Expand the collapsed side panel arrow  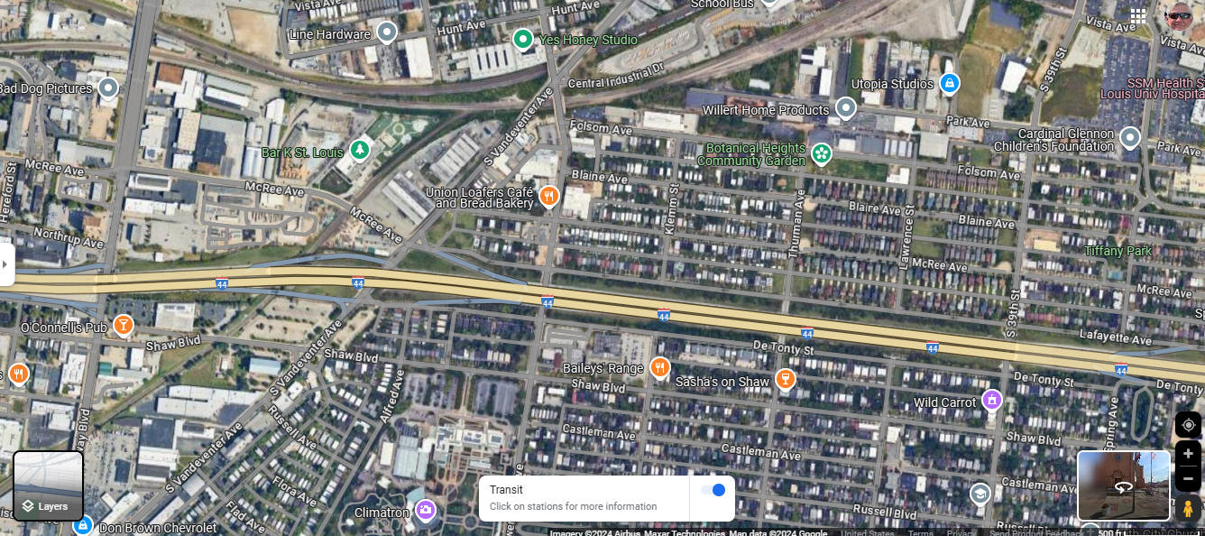(x=6, y=264)
